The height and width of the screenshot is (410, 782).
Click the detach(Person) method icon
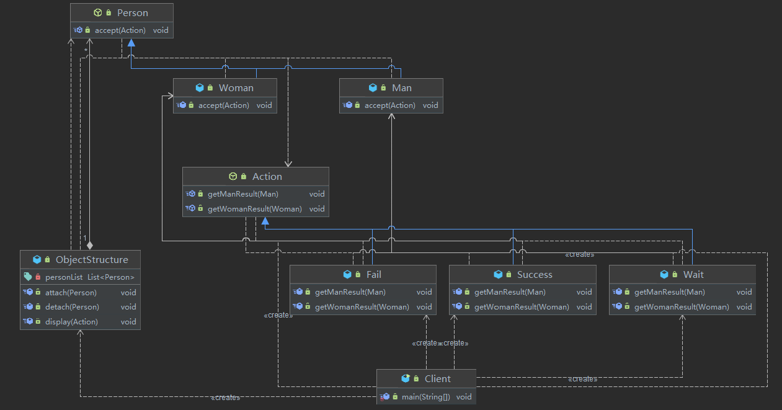(27, 307)
